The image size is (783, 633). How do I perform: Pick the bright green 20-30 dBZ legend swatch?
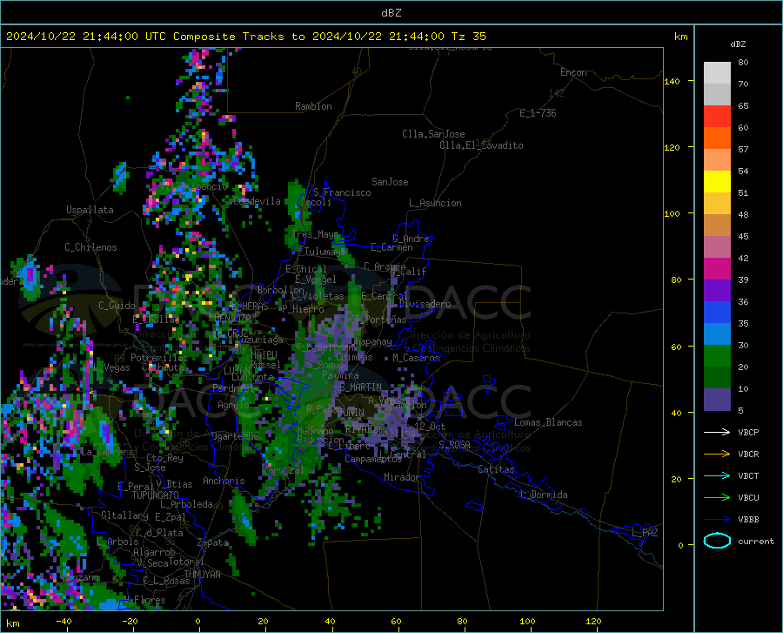[x=717, y=356]
